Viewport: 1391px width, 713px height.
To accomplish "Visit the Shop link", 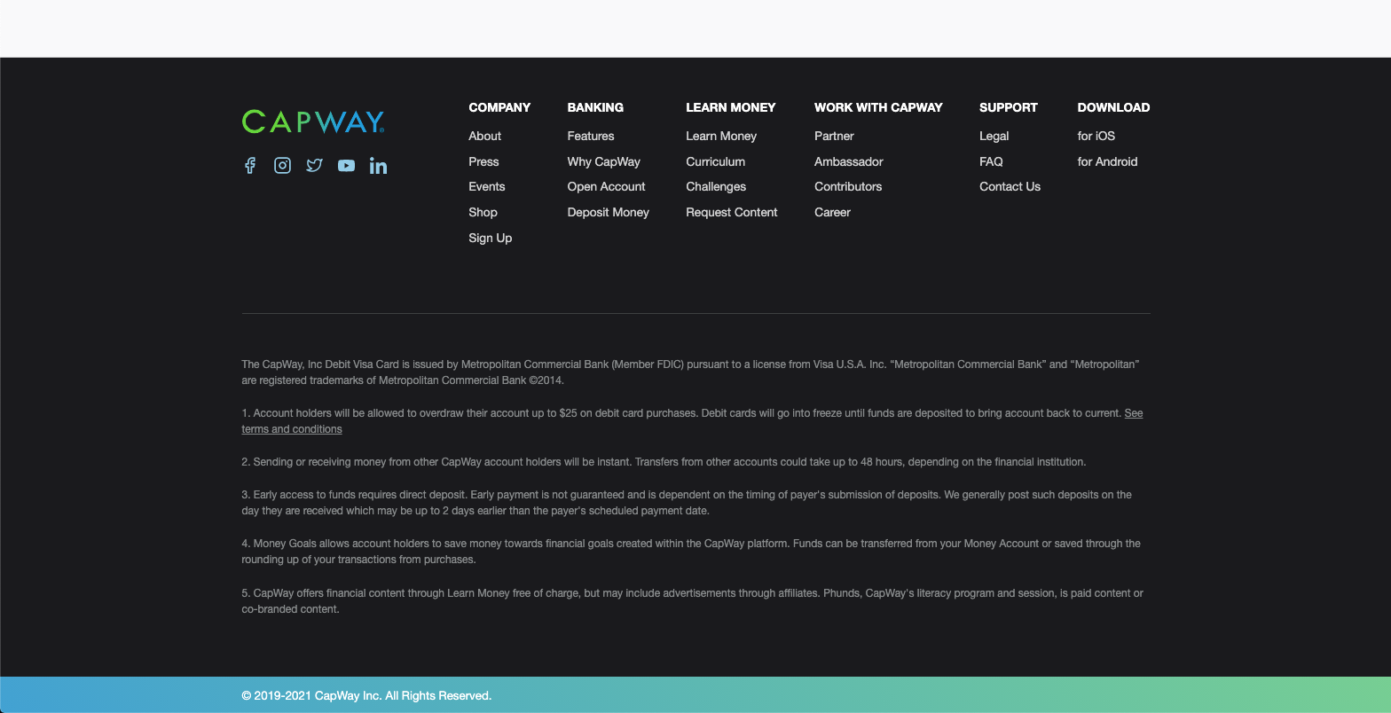I will (483, 212).
